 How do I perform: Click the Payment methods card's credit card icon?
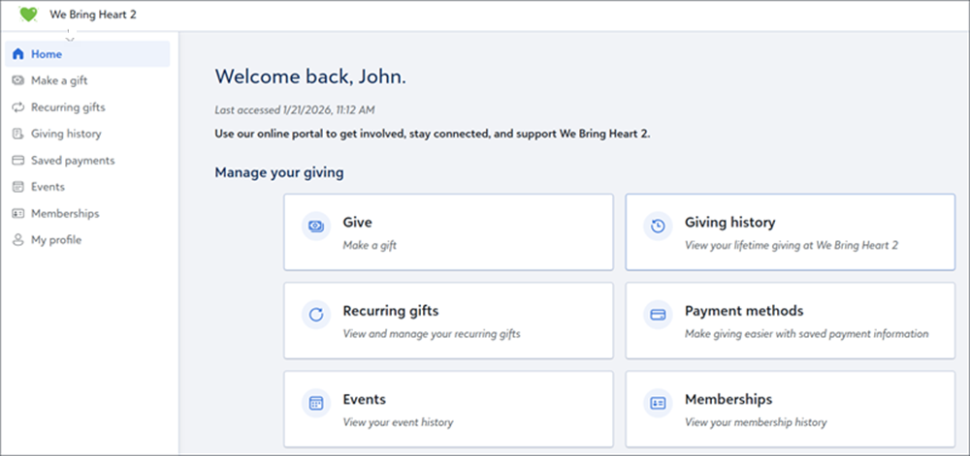point(659,315)
